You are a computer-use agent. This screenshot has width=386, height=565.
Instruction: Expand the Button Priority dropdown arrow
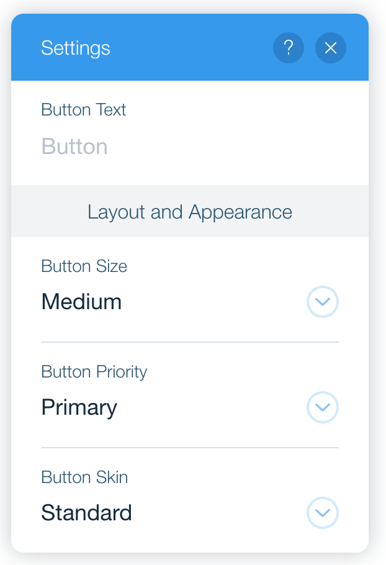pos(323,407)
